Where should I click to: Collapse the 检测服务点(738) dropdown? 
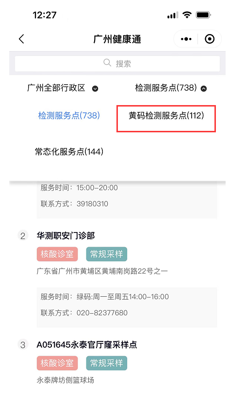coord(171,88)
